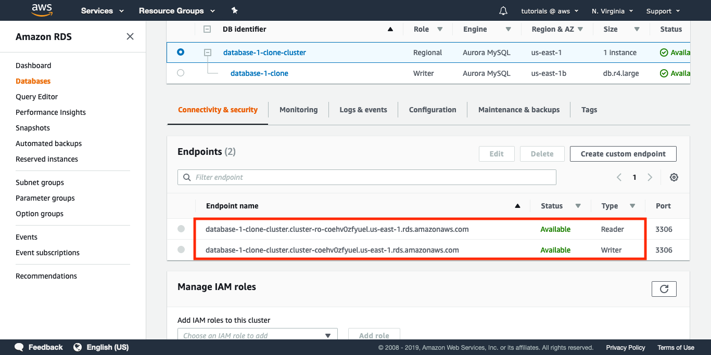Open Automated backups in sidebar
This screenshot has width=711, height=355.
tap(48, 143)
